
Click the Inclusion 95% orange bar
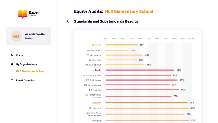click(x=146, y=103)
